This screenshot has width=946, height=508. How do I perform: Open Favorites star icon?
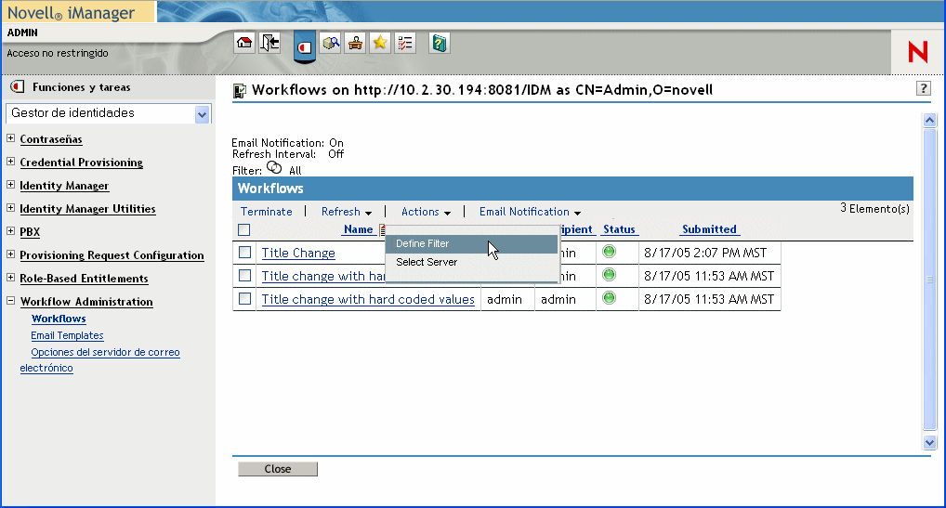[x=380, y=43]
